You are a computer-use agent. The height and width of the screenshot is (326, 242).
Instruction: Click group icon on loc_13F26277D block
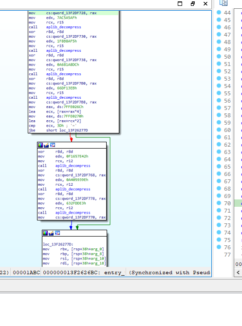(57, 233)
